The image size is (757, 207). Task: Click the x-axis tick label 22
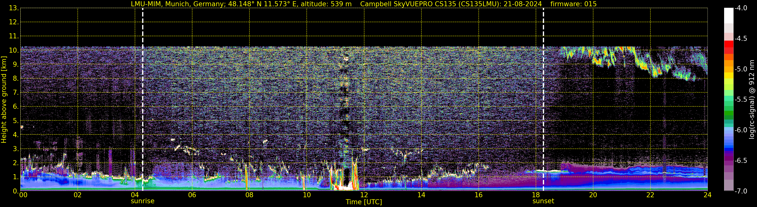(x=650, y=195)
